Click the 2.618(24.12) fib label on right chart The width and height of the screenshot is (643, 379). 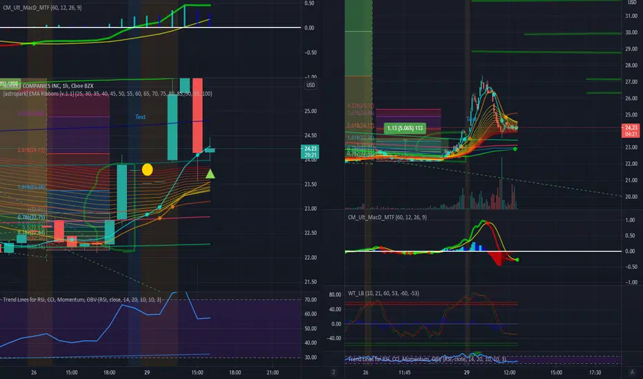point(360,125)
